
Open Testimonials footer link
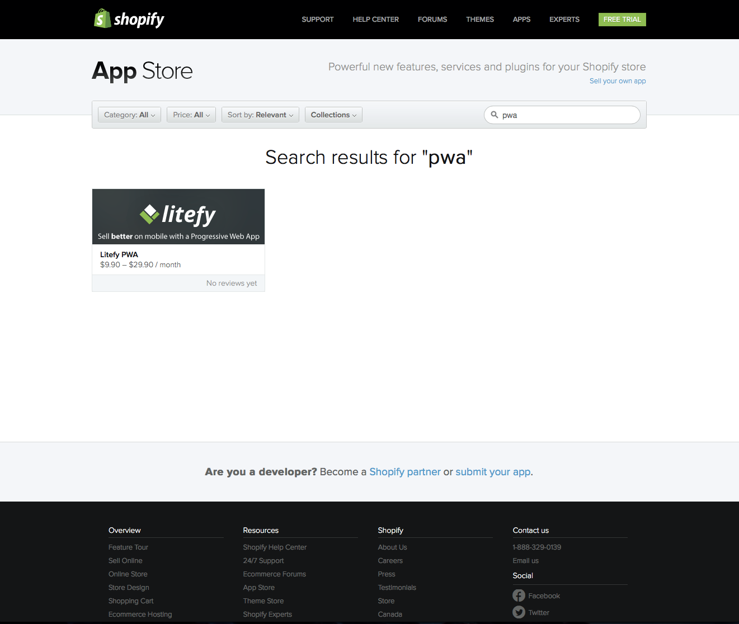[397, 588]
